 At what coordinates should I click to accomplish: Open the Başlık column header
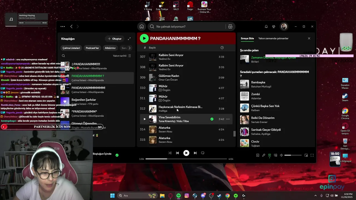point(152,48)
